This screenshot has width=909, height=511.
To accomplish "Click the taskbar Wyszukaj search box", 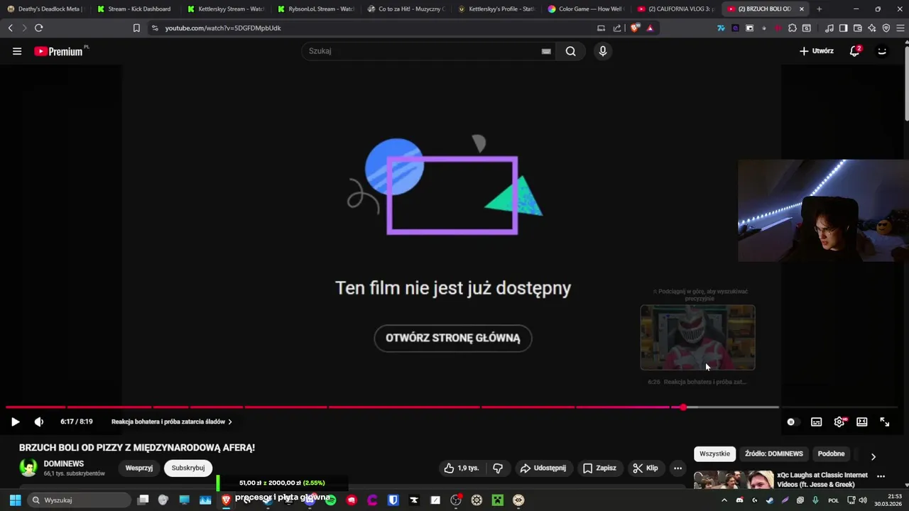I will 79,500.
